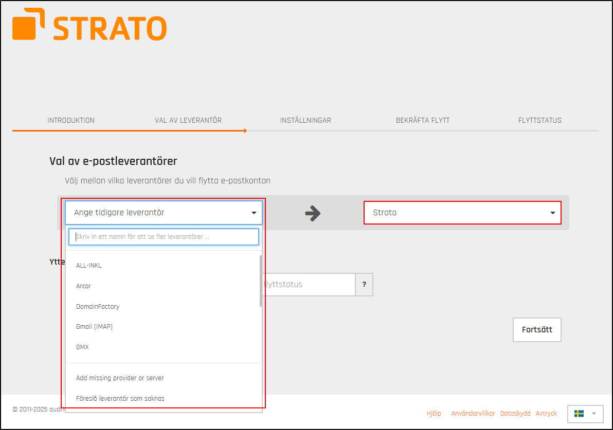Choose DomainFactory as the provider
This screenshot has height=430, width=613.
98,307
